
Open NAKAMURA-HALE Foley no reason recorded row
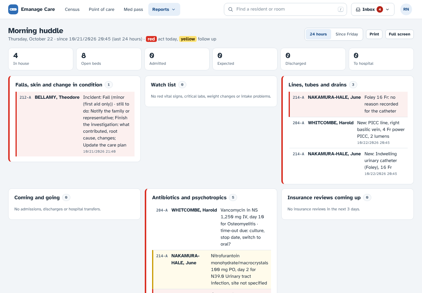click(x=348, y=104)
